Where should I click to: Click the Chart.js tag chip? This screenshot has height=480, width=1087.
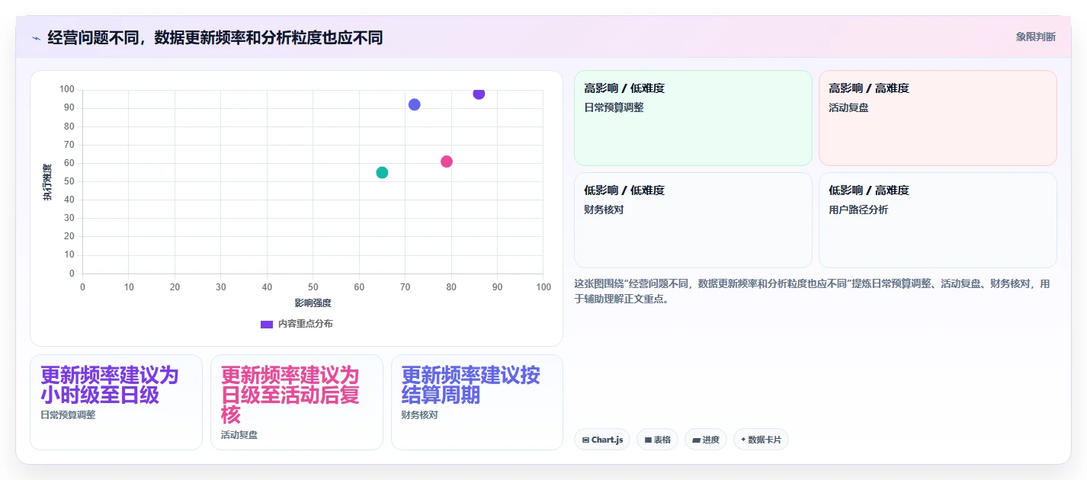602,440
